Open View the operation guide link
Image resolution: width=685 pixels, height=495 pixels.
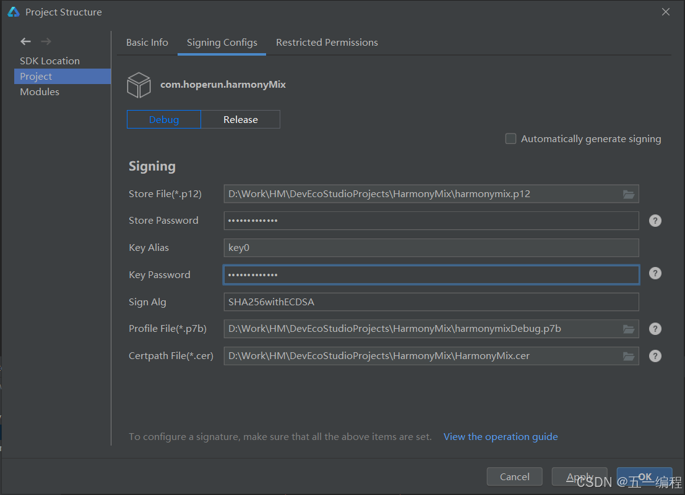click(501, 436)
